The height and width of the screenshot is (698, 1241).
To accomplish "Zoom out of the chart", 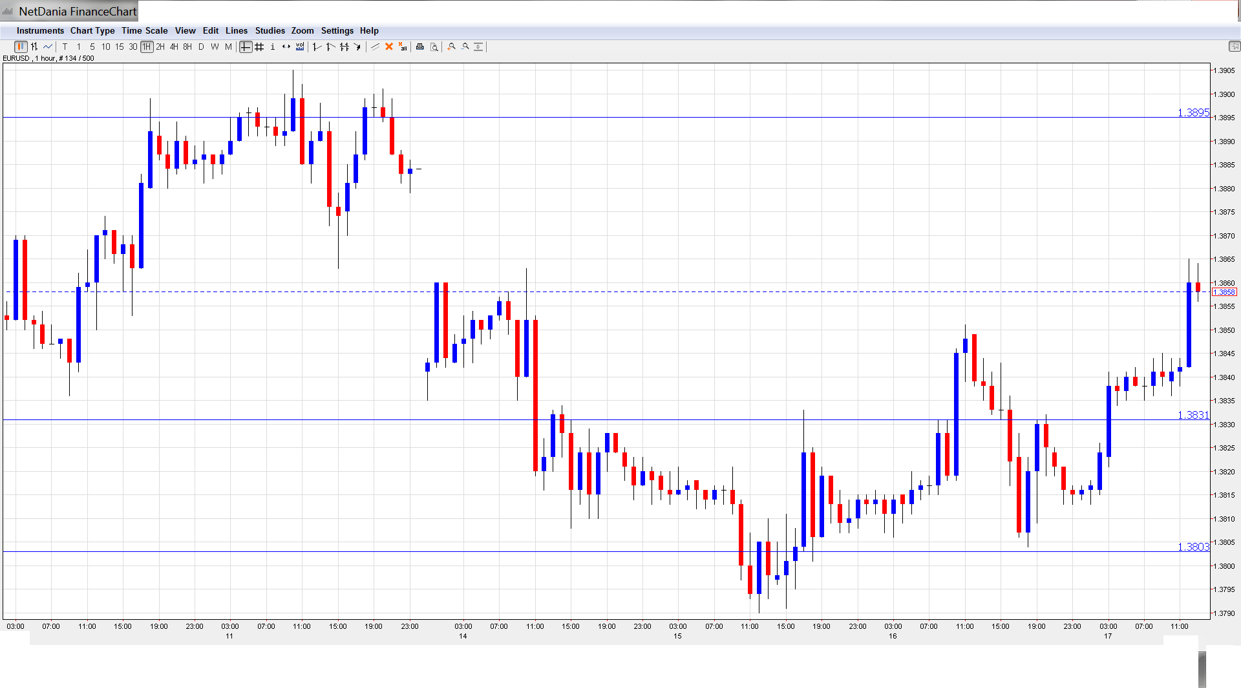I will [x=465, y=47].
